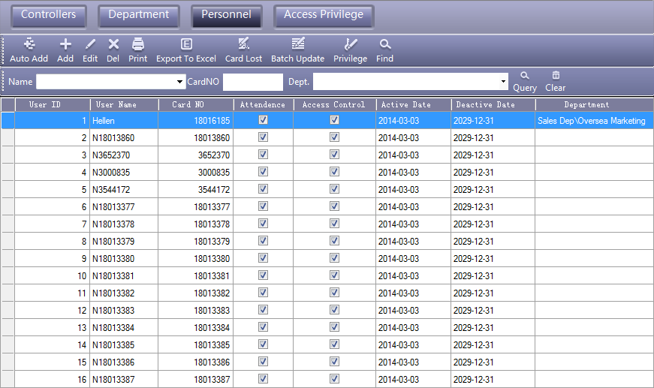Select user name Hellen
The image size is (654, 388).
(104, 121)
